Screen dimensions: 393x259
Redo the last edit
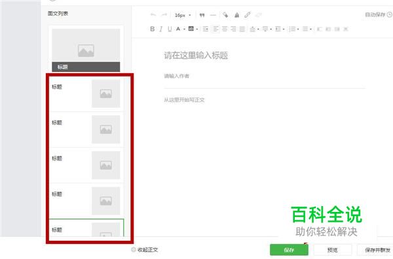pyautogui.click(x=164, y=15)
